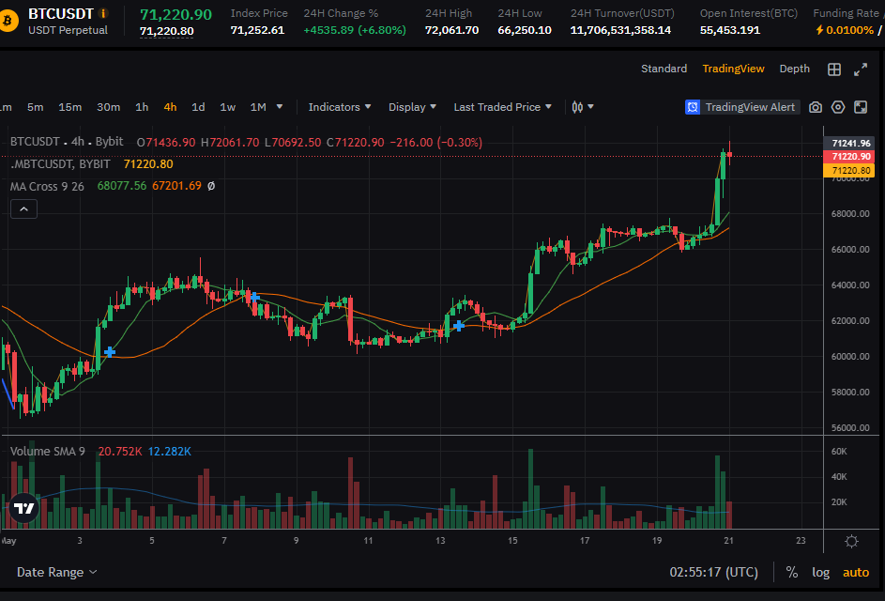Click the funding rate 0.0100% value
This screenshot has width=885, height=601.
[849, 30]
